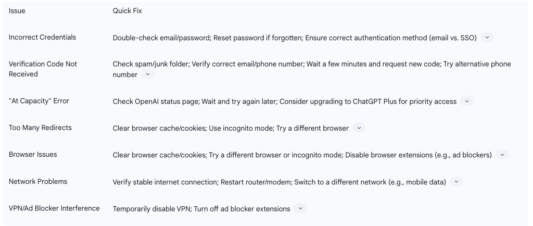Expand the Incorrect Credentials fix chevron
533x226 pixels.
click(x=487, y=37)
